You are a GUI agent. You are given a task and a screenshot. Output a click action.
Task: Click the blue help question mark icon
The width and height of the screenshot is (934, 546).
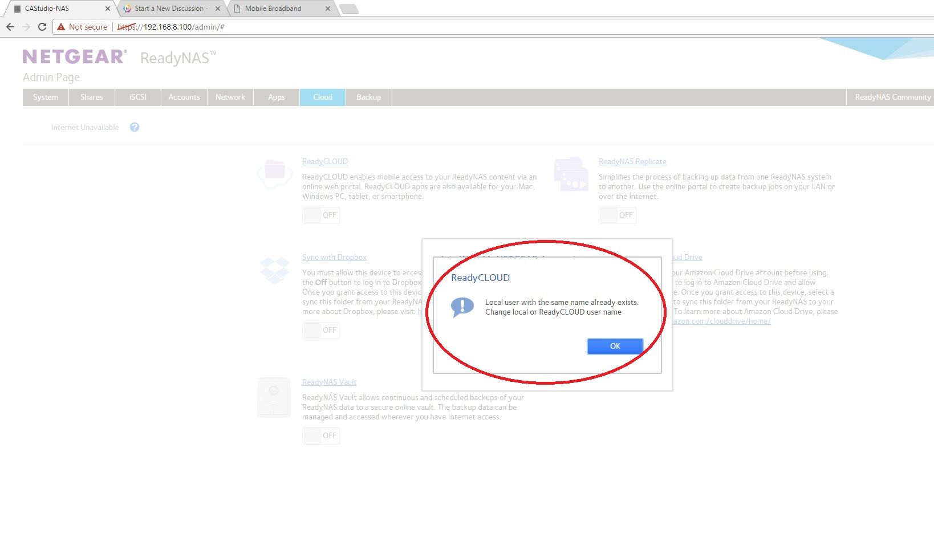coord(135,127)
